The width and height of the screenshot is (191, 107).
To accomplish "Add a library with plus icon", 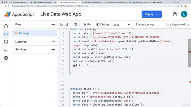I will (x=53, y=42).
